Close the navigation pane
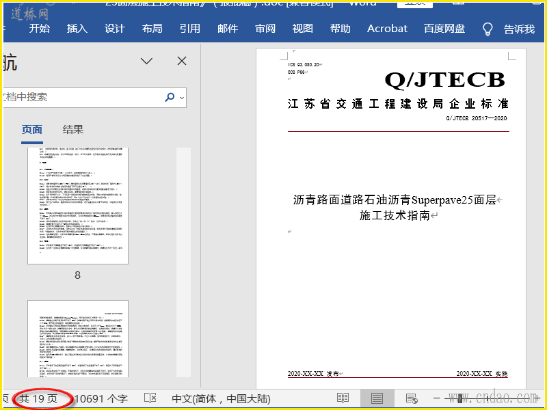 click(x=182, y=61)
